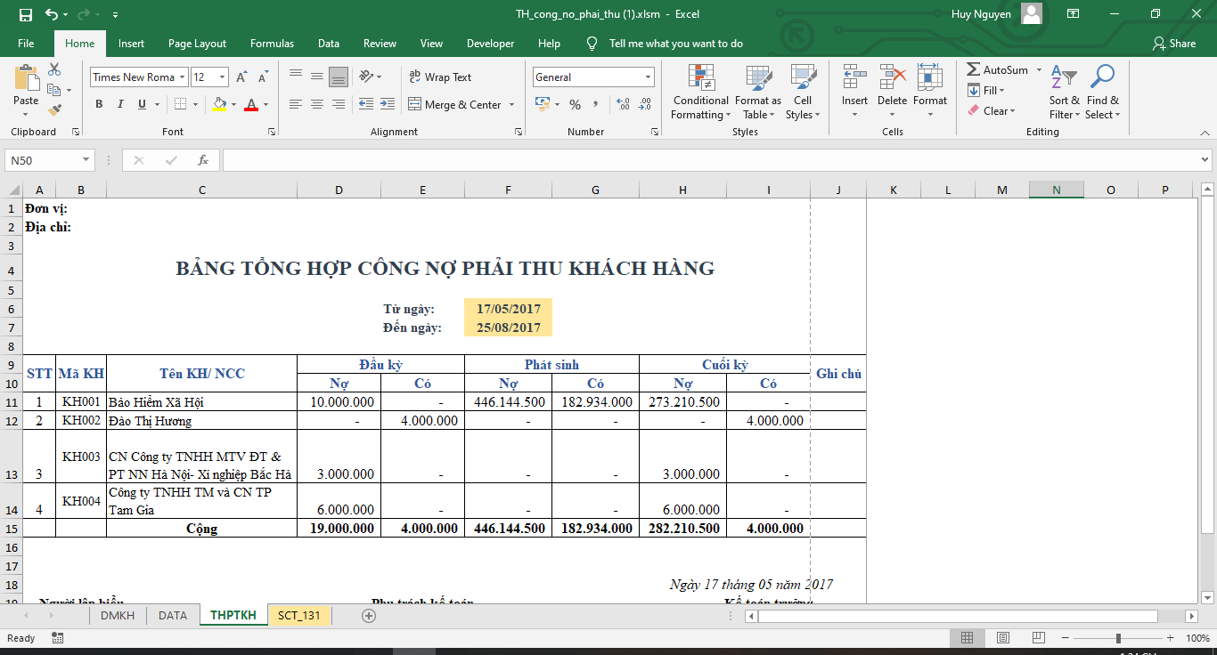
Task: Click the Cut scissors icon
Action: coord(54,69)
